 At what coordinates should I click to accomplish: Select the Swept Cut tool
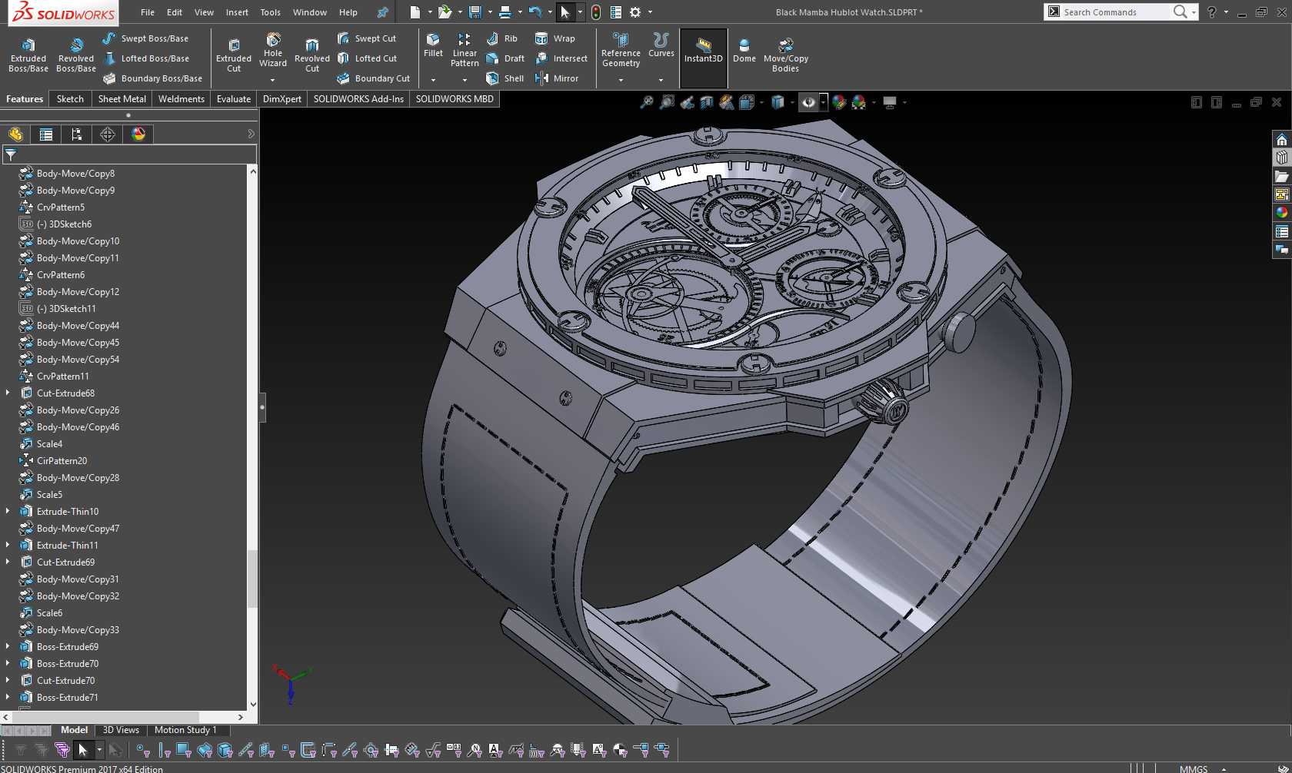coord(367,38)
